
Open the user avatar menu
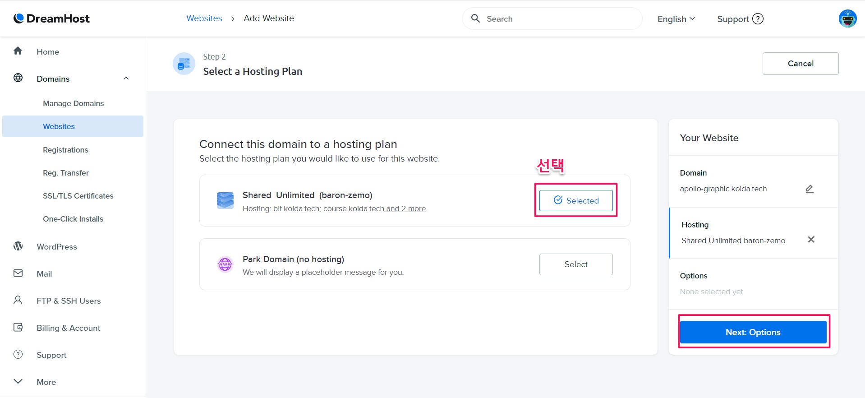(847, 19)
